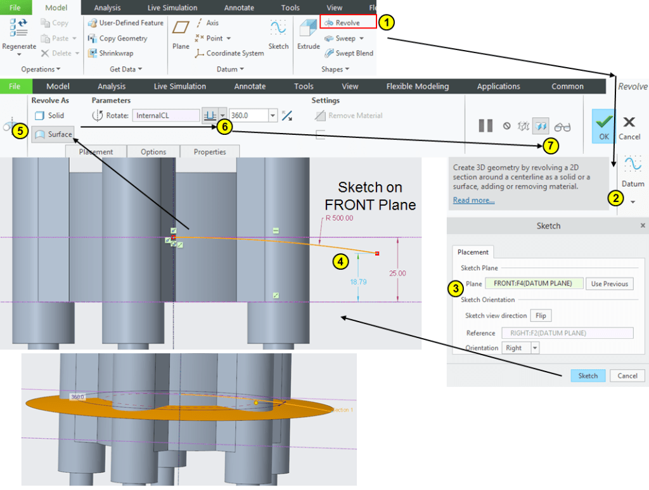Expand the Shapes group dropdown
Viewport: 649px width, 490px height.
(336, 69)
